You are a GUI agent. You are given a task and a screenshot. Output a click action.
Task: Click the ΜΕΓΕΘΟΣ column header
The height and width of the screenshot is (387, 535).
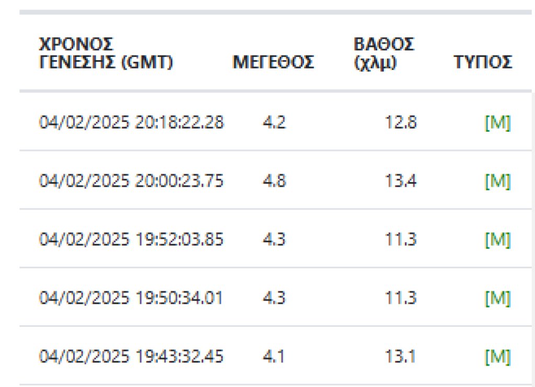[273, 62]
